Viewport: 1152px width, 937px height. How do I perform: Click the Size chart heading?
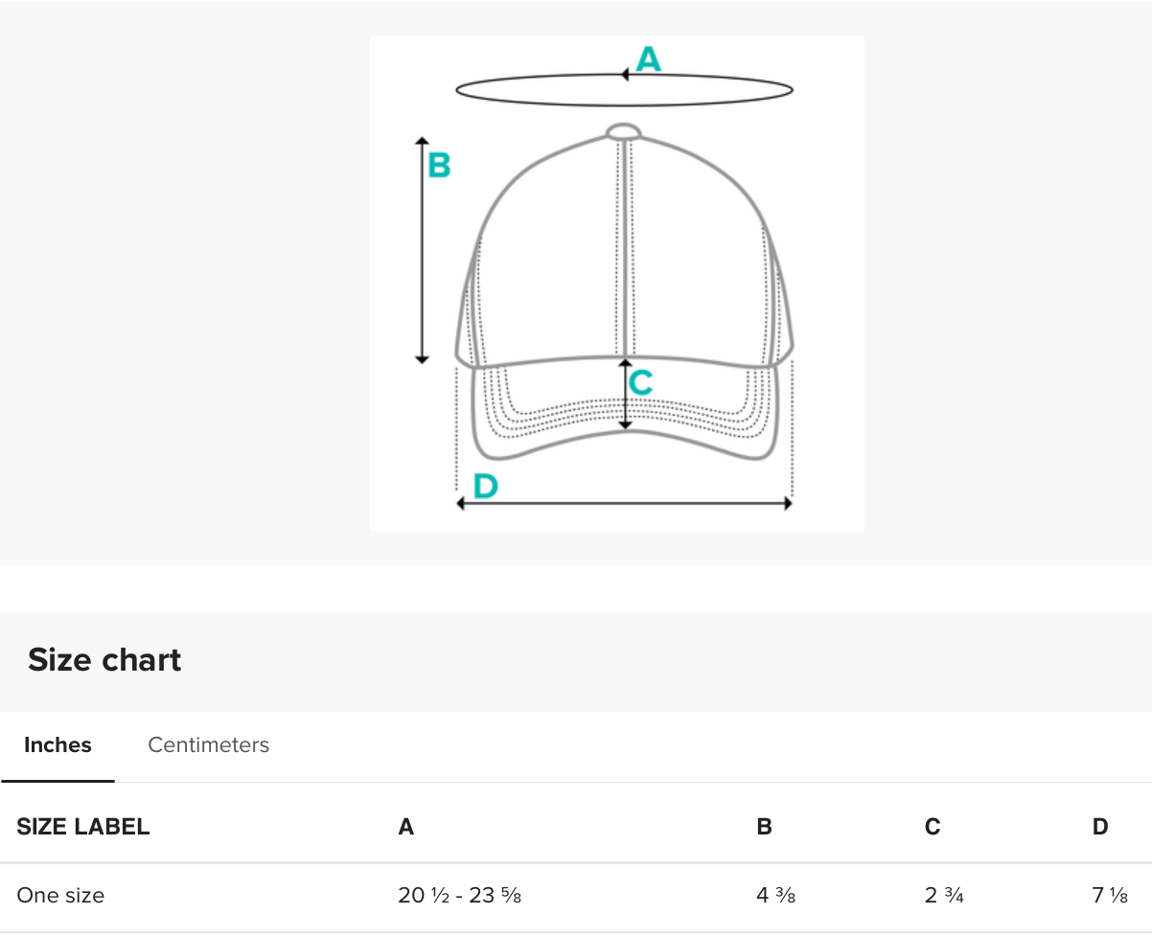[x=104, y=660]
